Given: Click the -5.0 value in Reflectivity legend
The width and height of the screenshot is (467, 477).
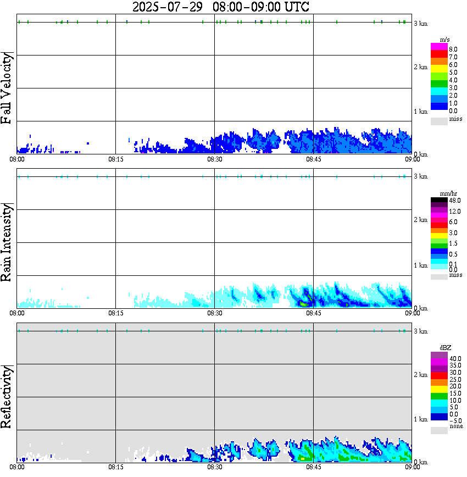Looking at the screenshot, I should [455, 421].
